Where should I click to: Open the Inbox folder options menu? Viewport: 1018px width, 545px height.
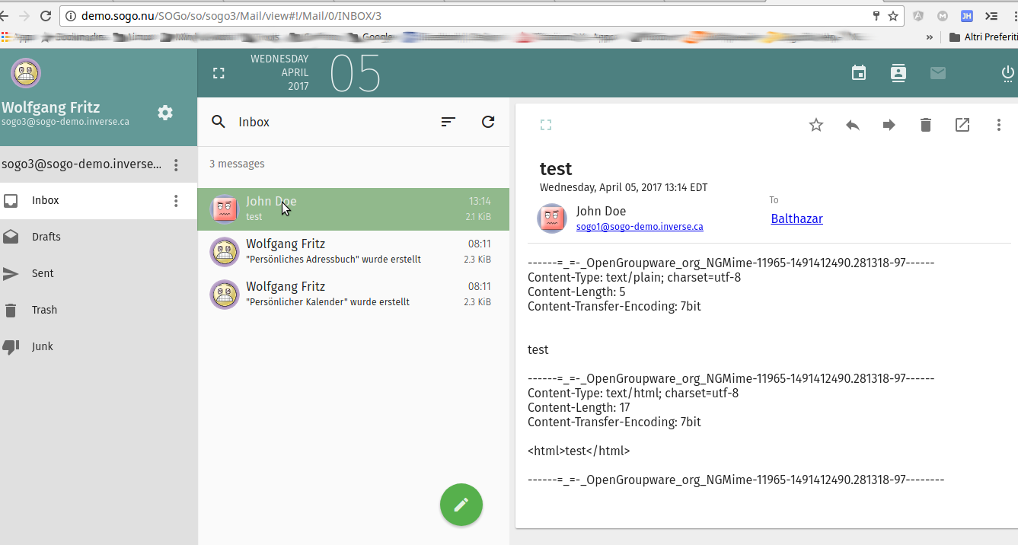176,201
